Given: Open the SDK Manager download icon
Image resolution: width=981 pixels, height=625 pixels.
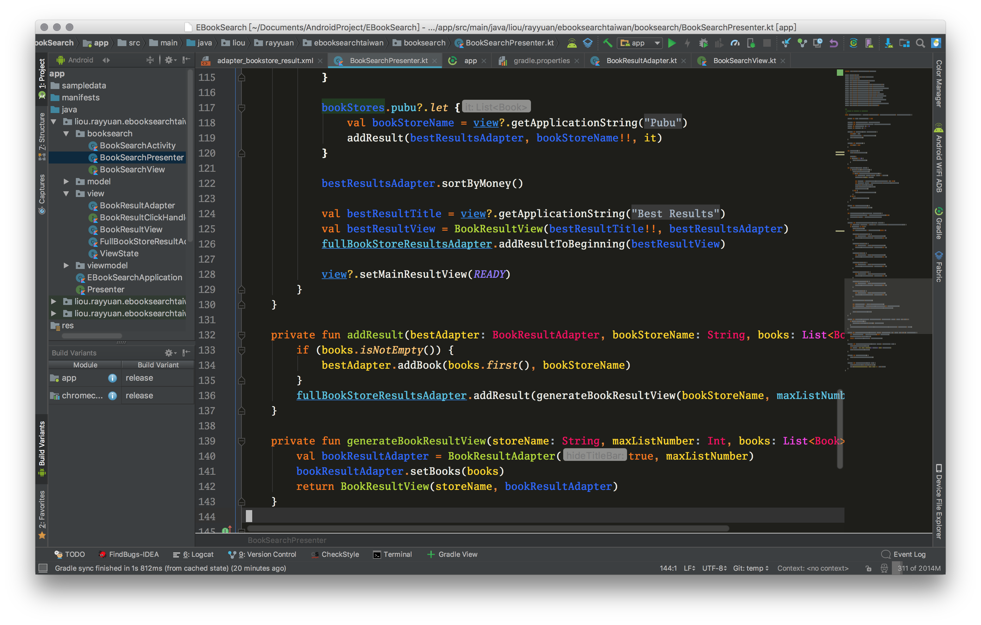Looking at the screenshot, I should coord(888,43).
